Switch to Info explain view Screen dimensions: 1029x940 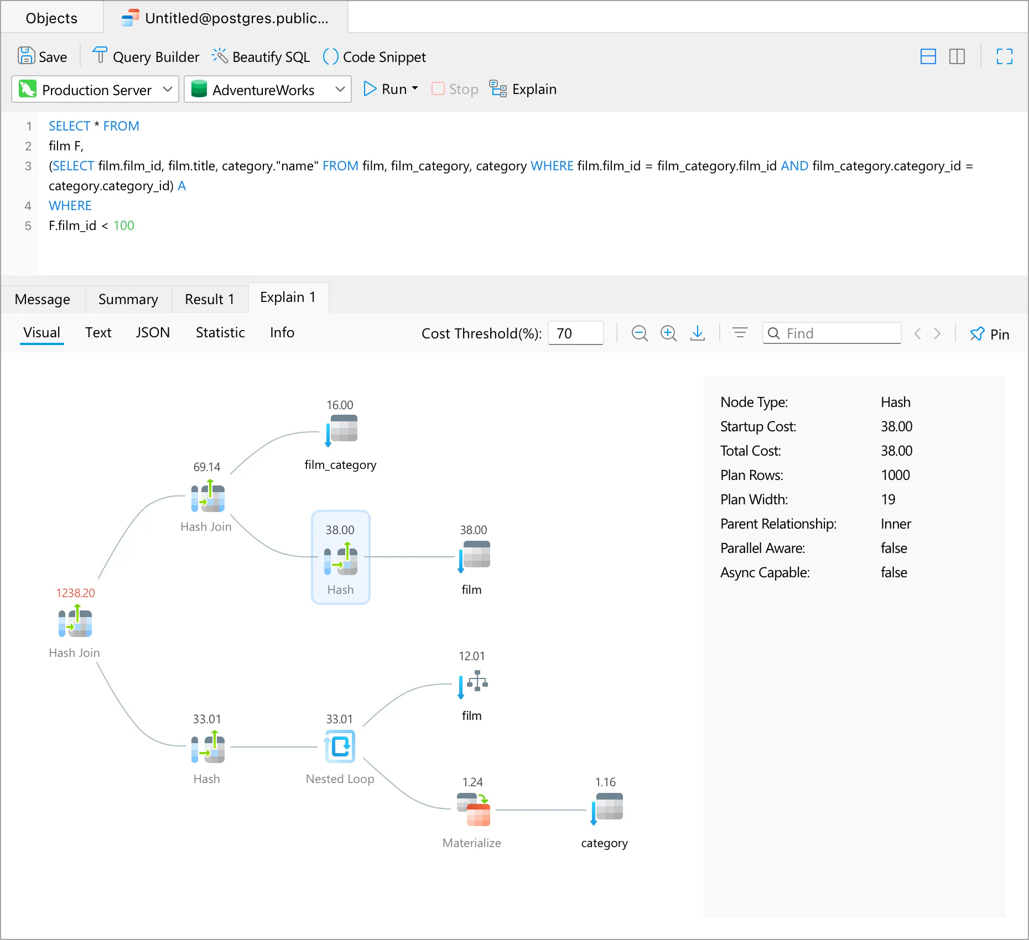point(282,333)
